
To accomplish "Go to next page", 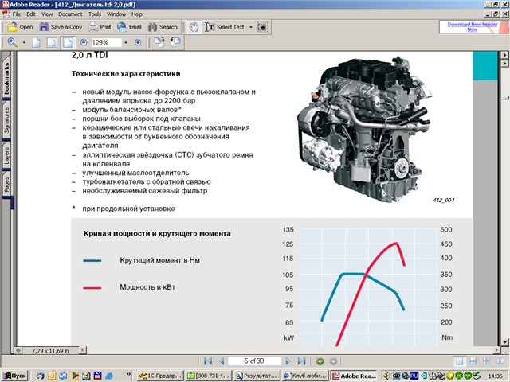I will click(x=288, y=361).
